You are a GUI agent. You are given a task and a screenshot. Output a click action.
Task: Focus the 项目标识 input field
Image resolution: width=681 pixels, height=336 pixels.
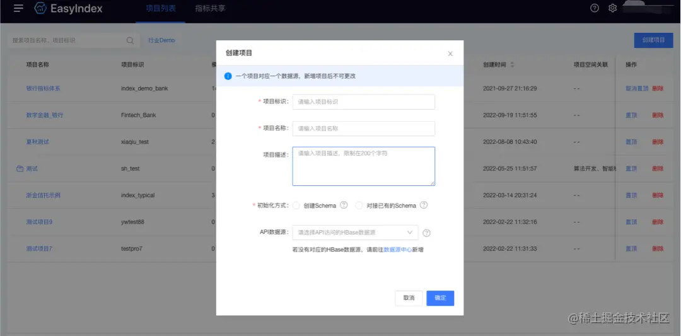[x=364, y=102]
